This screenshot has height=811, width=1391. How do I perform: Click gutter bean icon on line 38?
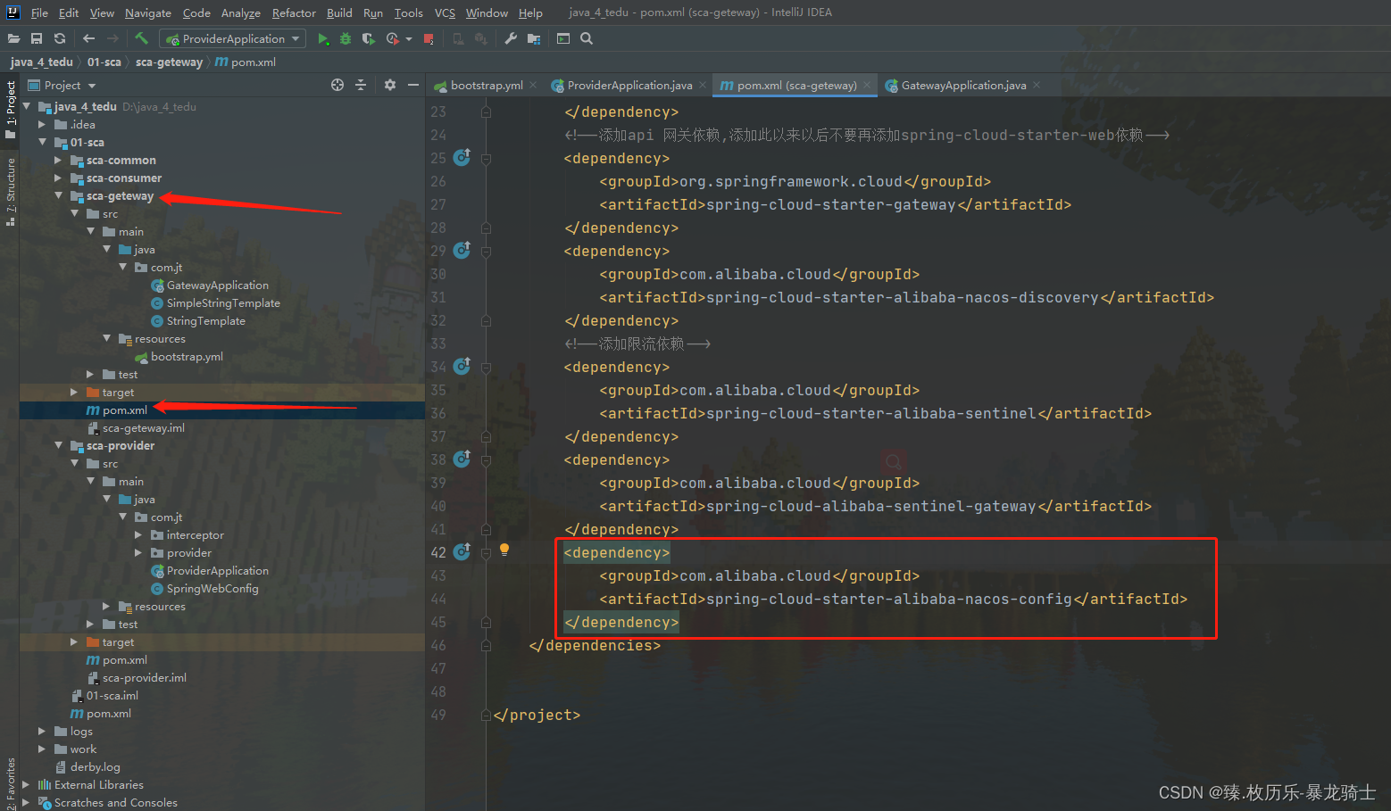coord(462,459)
